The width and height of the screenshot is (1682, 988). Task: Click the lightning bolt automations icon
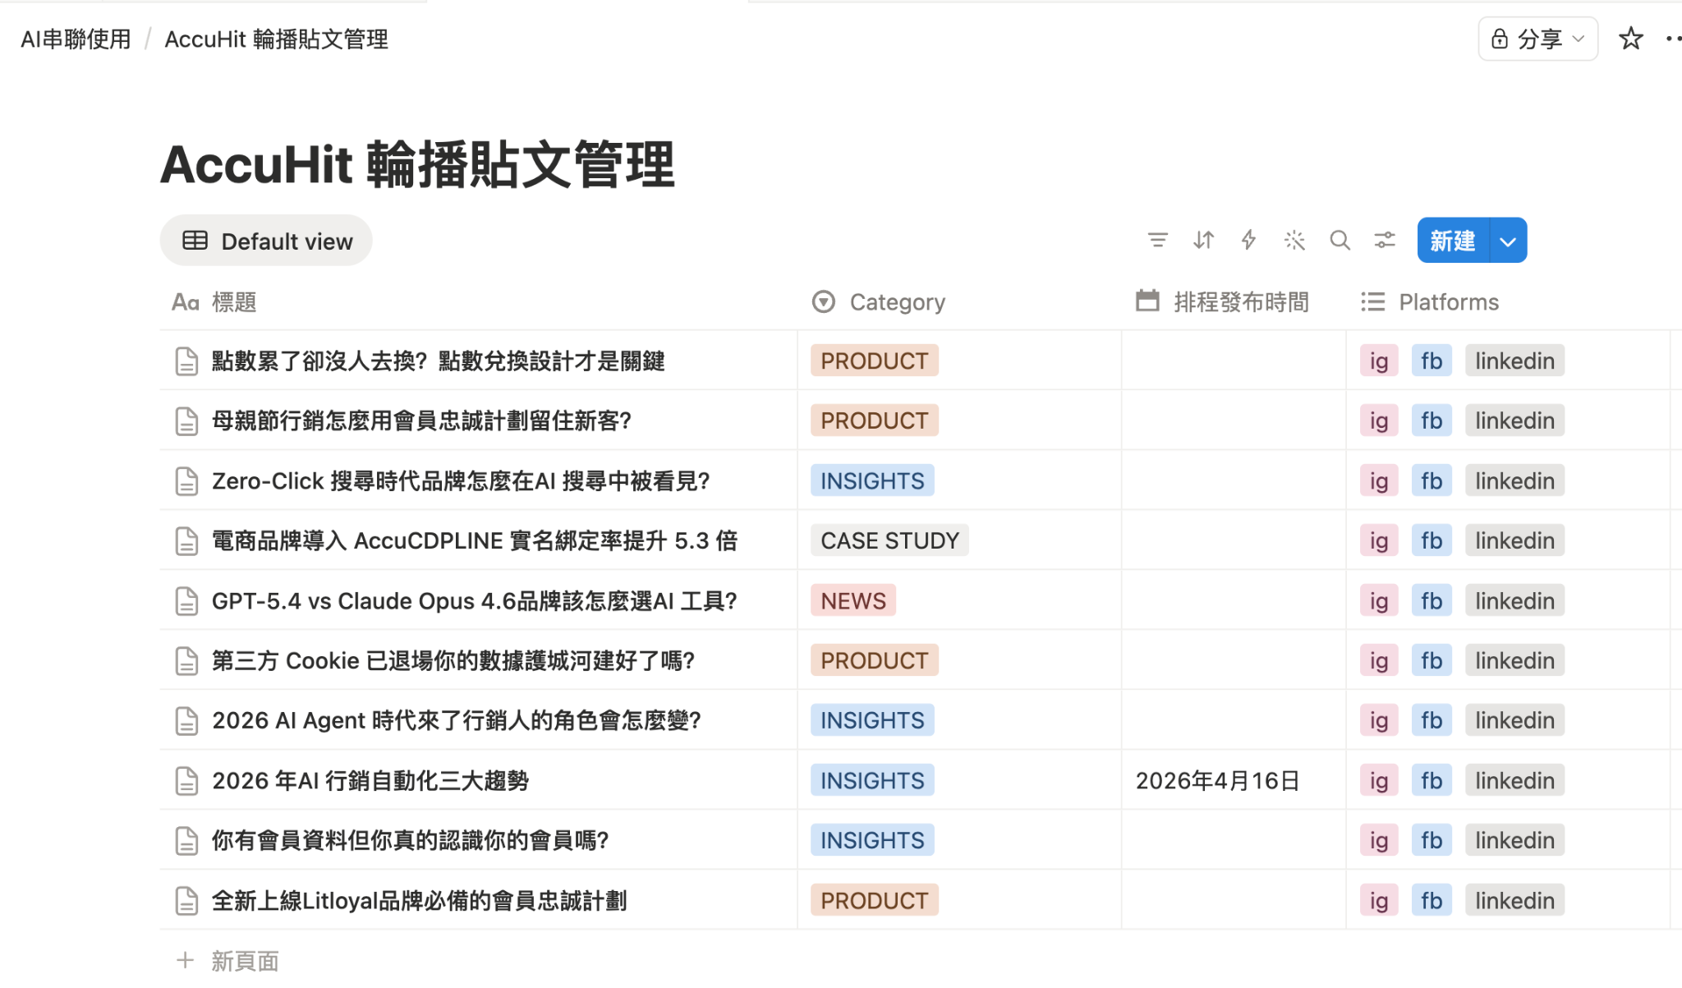(x=1248, y=240)
